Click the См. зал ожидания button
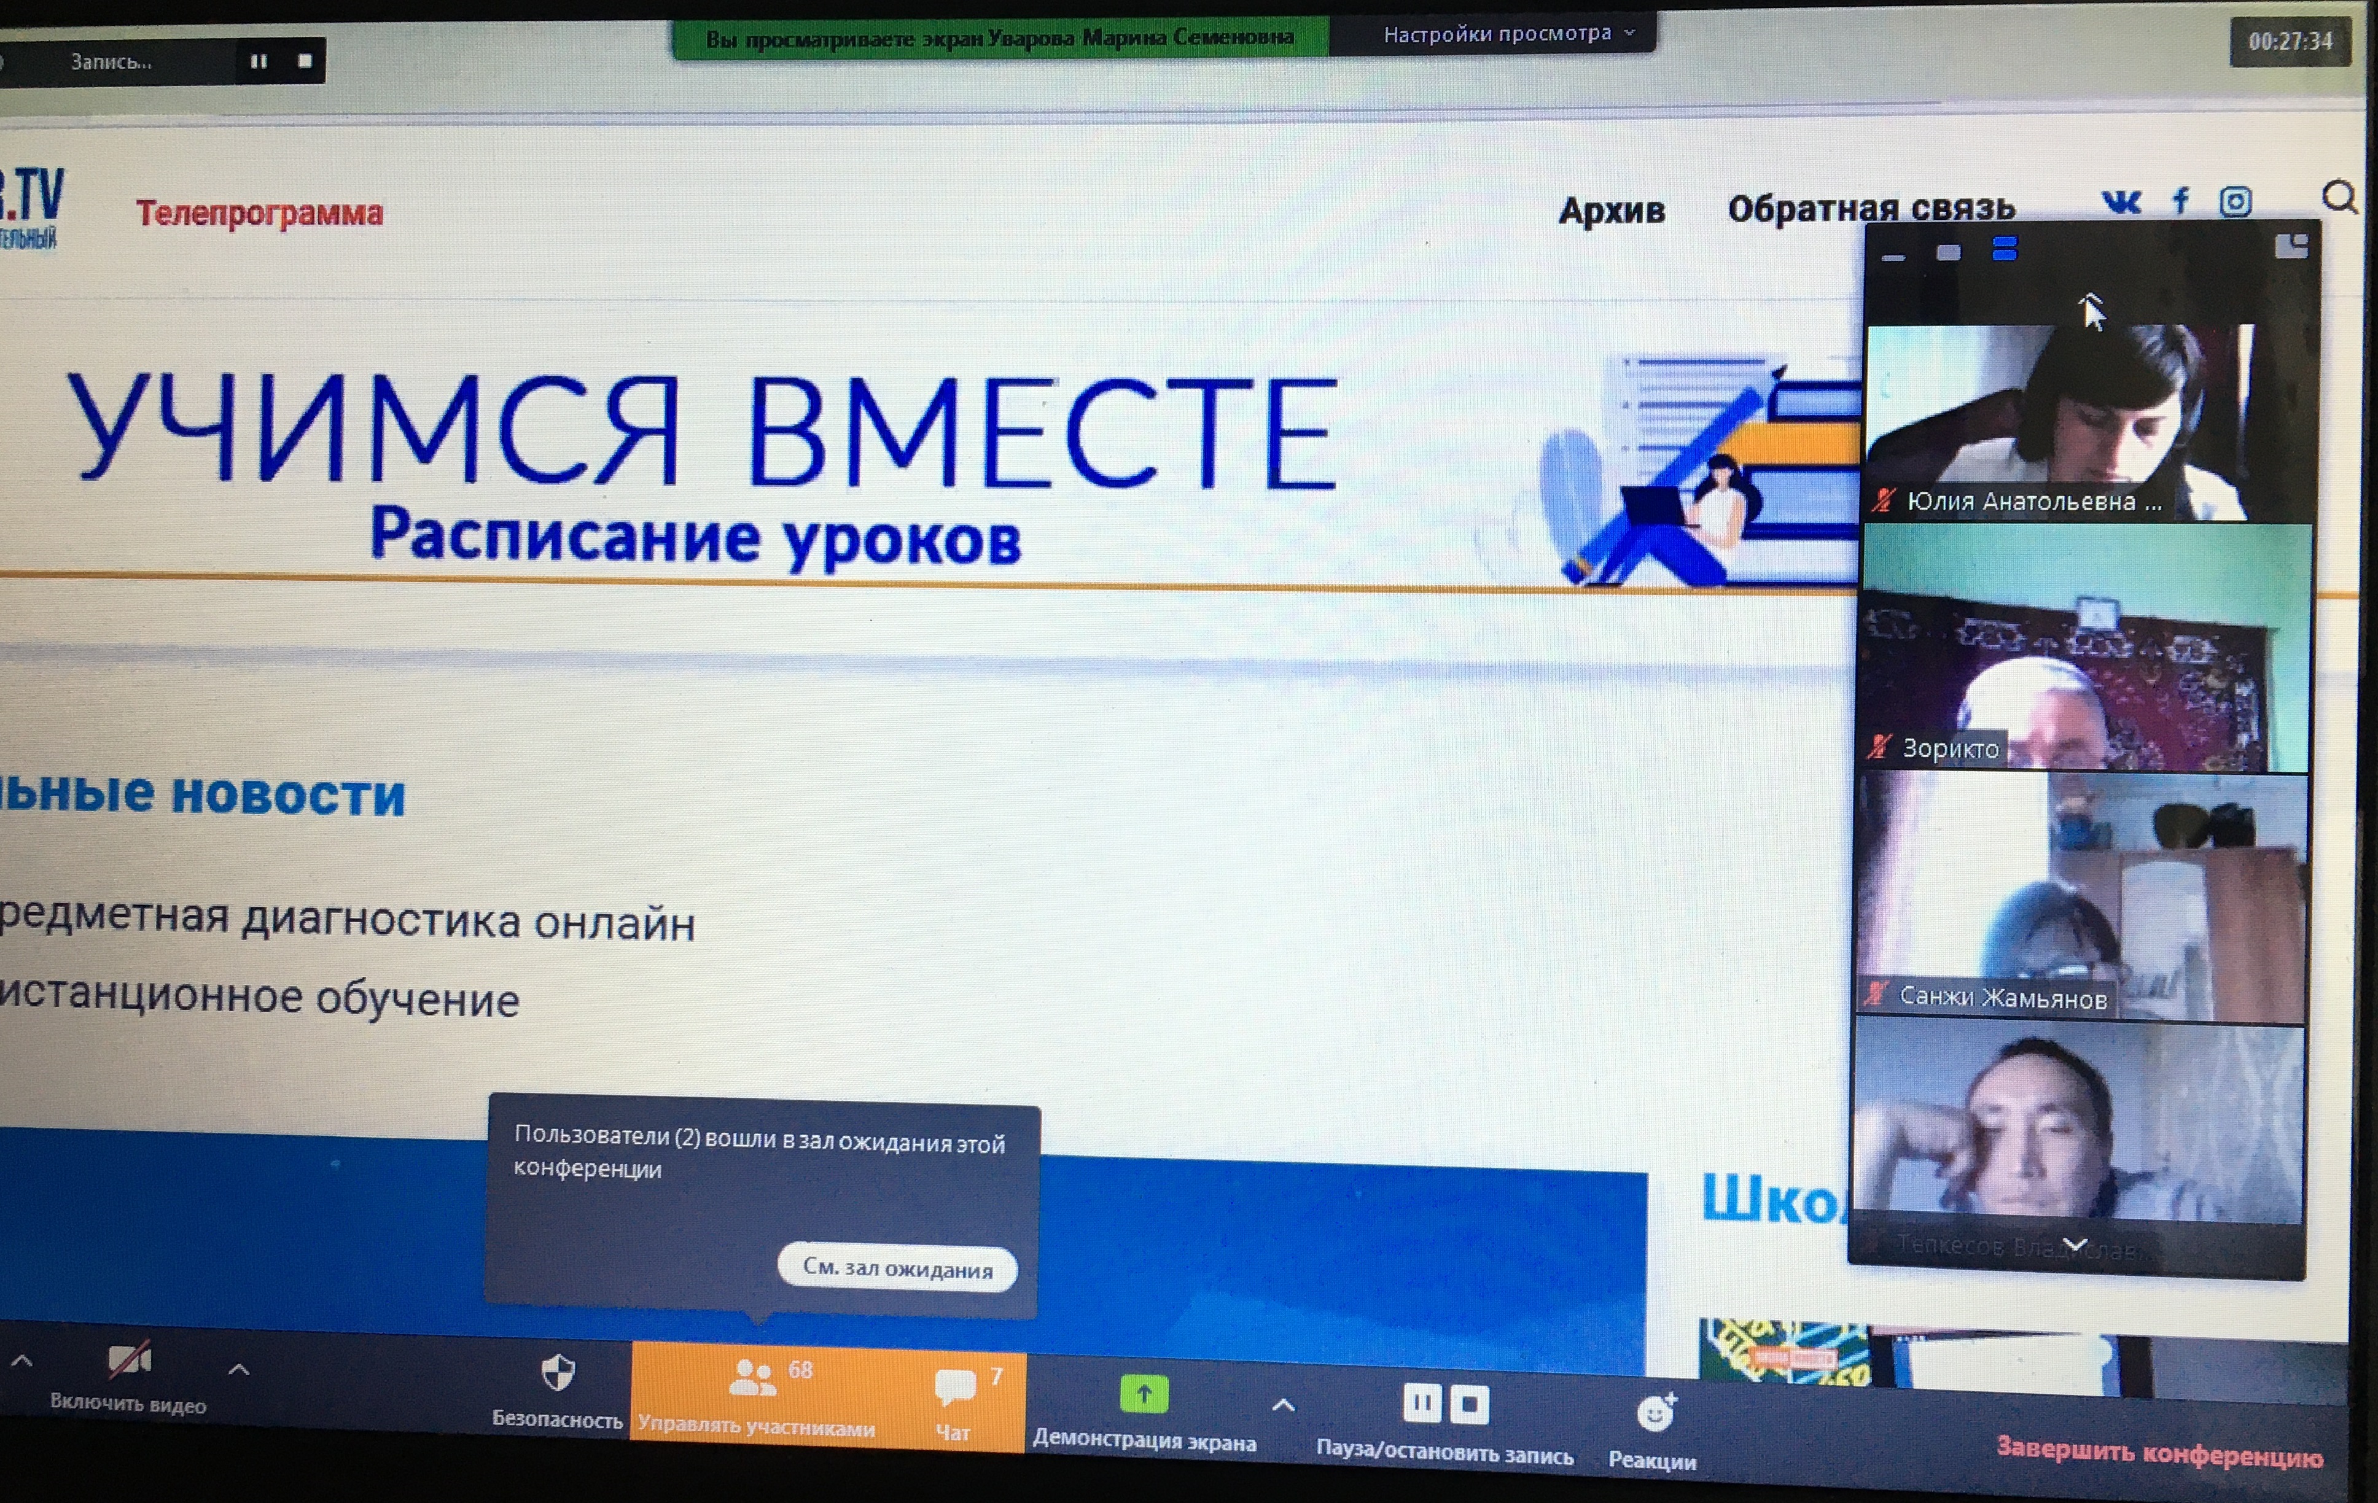Image resolution: width=2378 pixels, height=1503 pixels. click(897, 1268)
